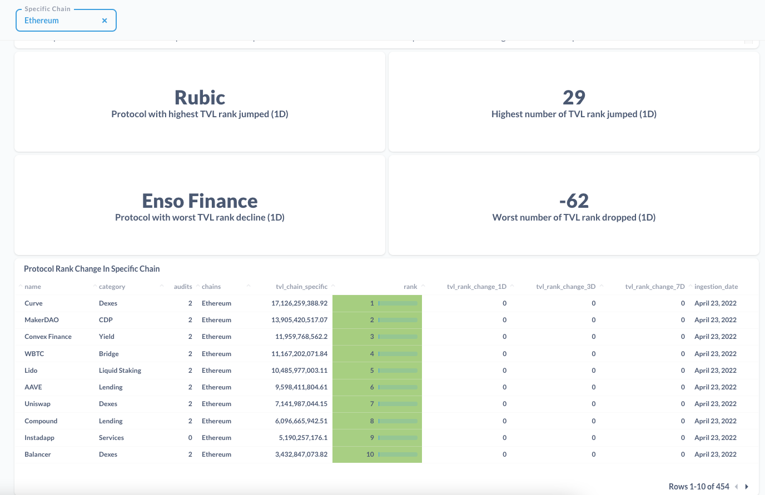This screenshot has height=495, width=765.
Task: Select the Balancer row name
Action: point(38,454)
